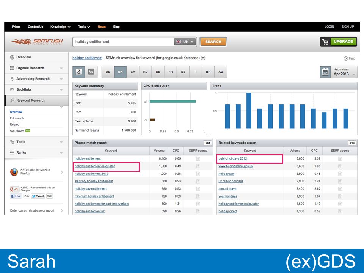364x273 pixels.
Task: Click the orange SEARCH button
Action: (213, 42)
